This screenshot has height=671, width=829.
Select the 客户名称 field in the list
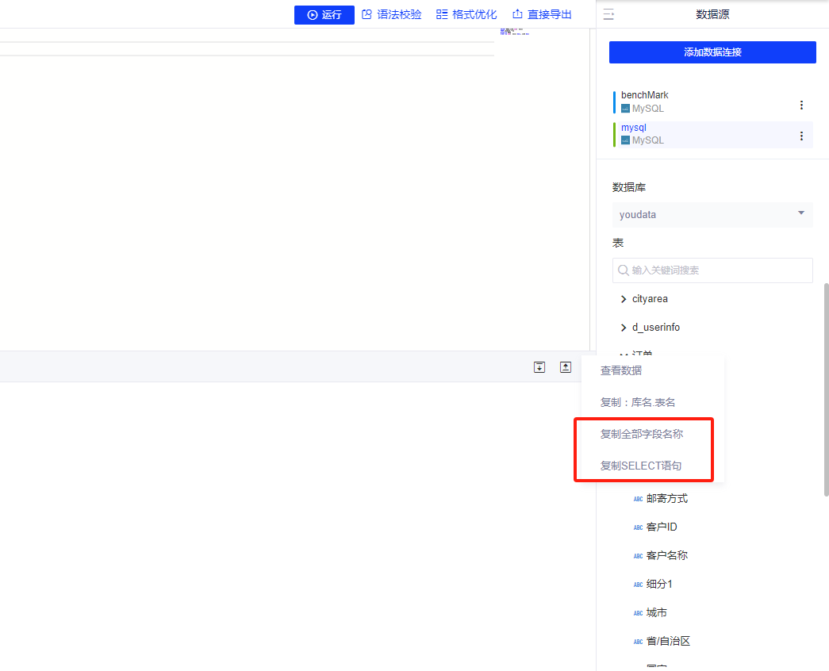(666, 555)
